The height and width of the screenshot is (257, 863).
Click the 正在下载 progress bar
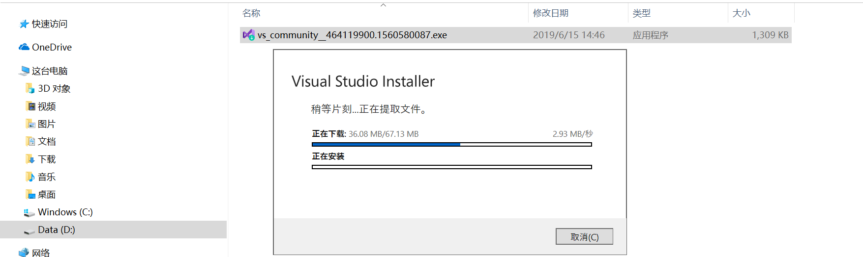point(452,145)
